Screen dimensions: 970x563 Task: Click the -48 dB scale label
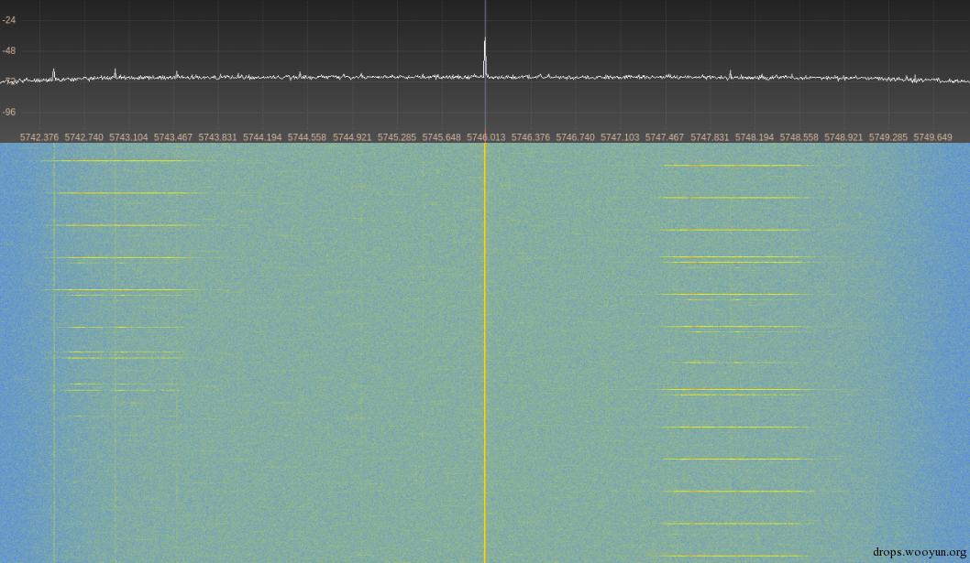pyautogui.click(x=8, y=50)
